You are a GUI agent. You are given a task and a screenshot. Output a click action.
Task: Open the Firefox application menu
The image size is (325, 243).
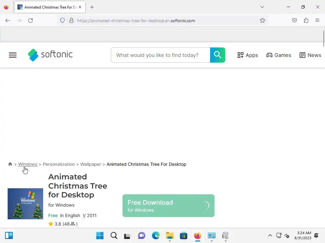[317, 20]
